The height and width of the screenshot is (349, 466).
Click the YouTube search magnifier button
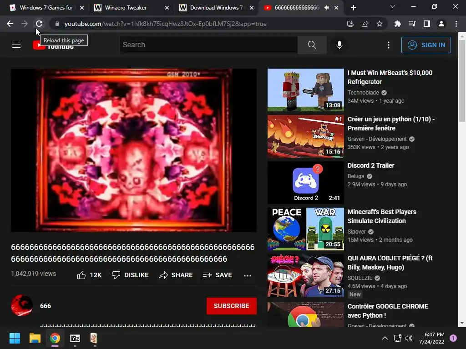[312, 45]
